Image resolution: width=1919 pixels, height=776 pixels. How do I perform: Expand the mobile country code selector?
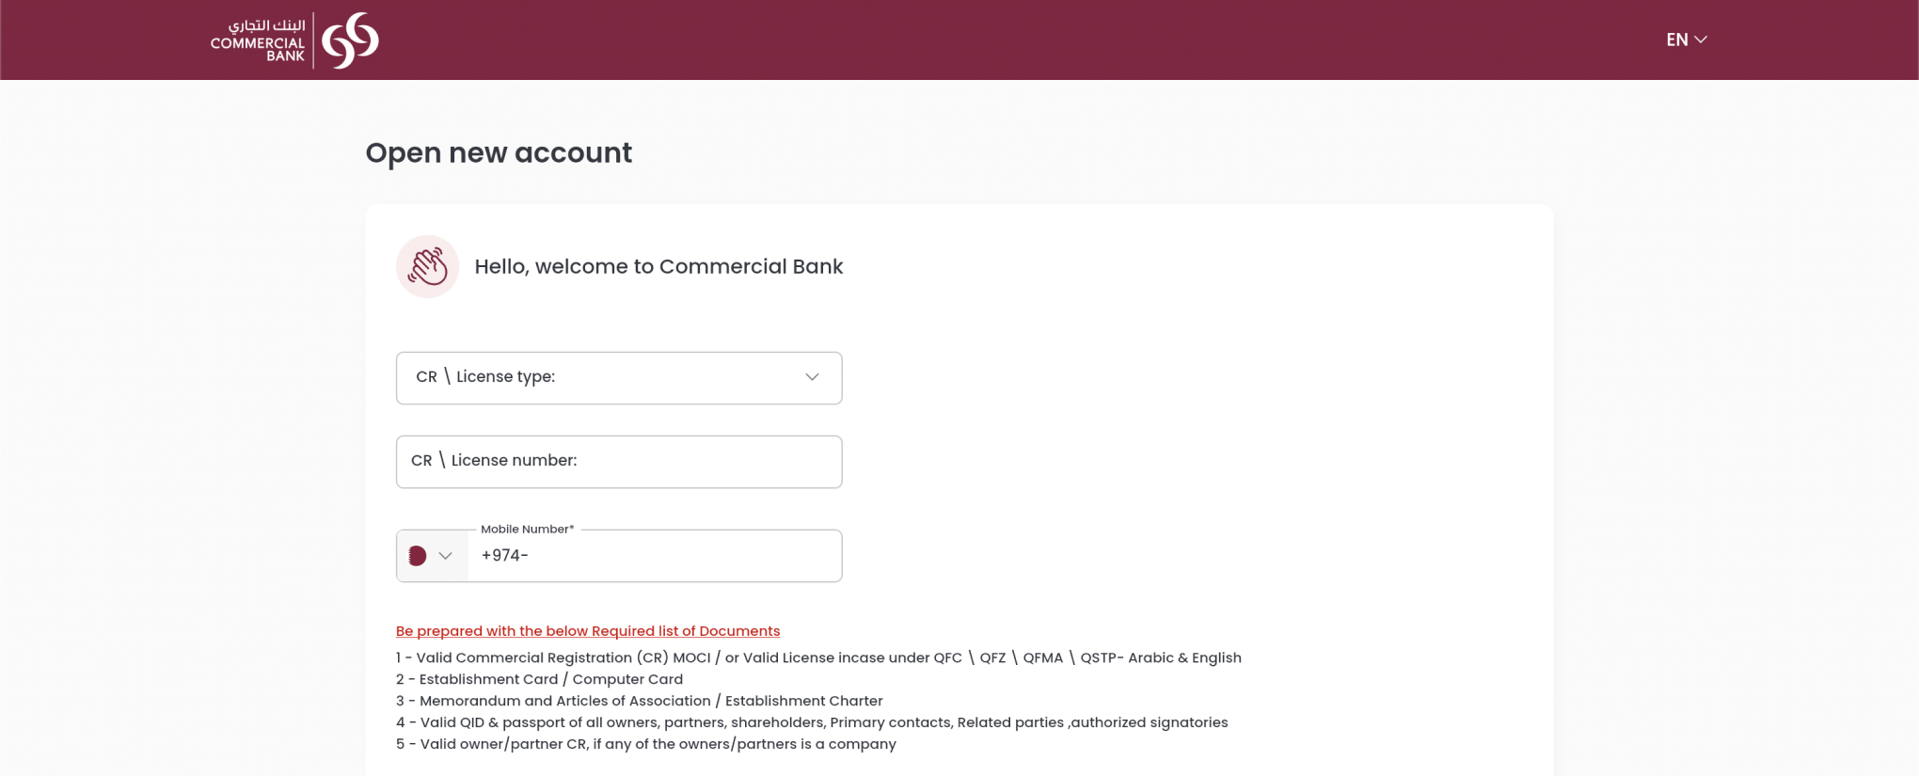coord(431,555)
